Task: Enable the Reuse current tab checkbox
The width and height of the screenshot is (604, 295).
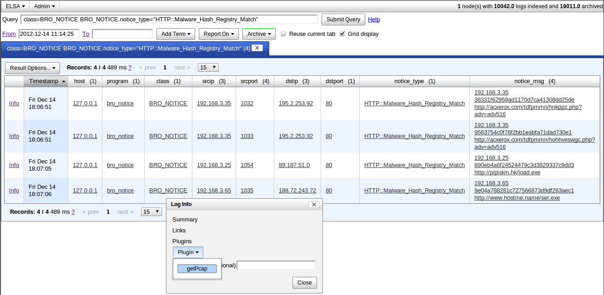Action: (283, 34)
